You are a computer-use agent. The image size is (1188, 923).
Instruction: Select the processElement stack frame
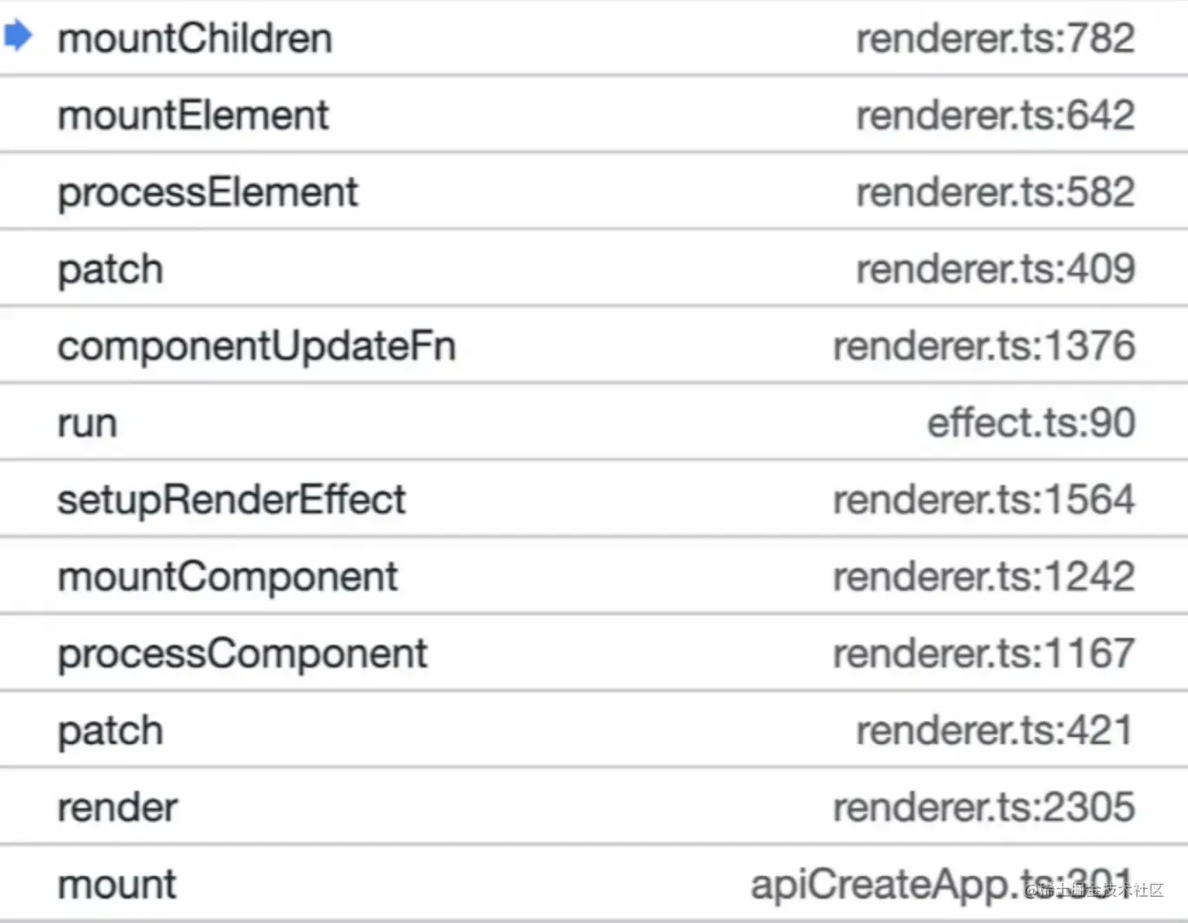pyautogui.click(x=207, y=193)
